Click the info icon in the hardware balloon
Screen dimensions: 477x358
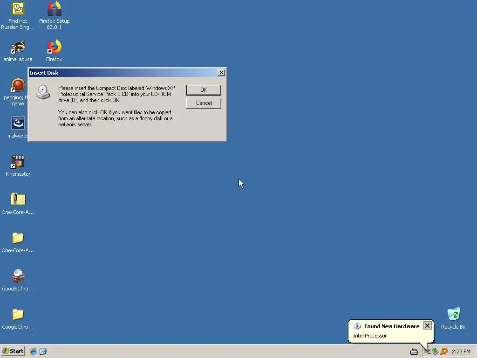pos(357,326)
